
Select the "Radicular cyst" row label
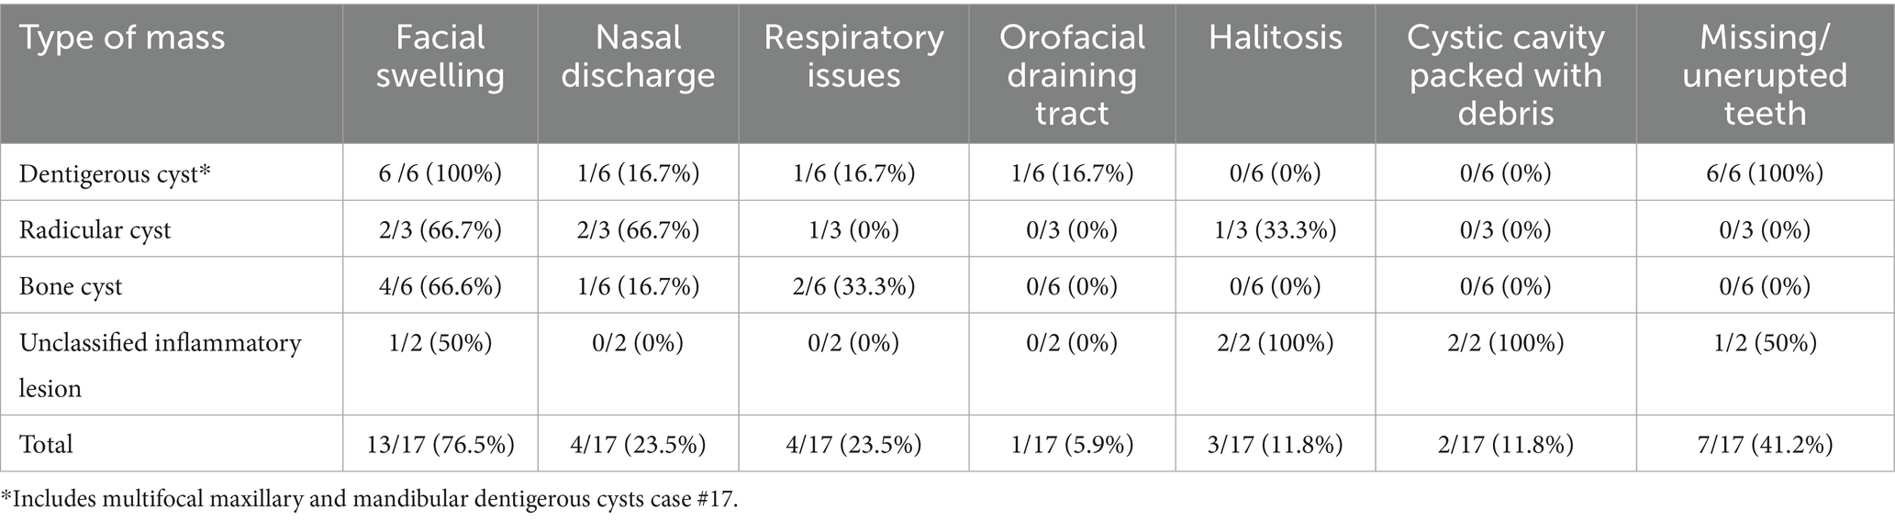[95, 229]
